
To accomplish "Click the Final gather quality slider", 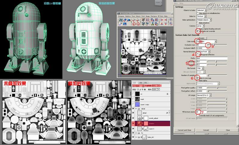I will tap(217, 88).
